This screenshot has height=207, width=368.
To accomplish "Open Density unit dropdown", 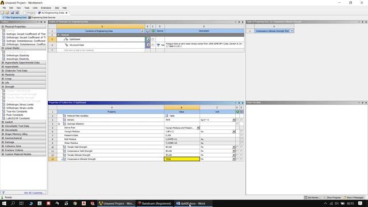I will pyautogui.click(x=233, y=120).
